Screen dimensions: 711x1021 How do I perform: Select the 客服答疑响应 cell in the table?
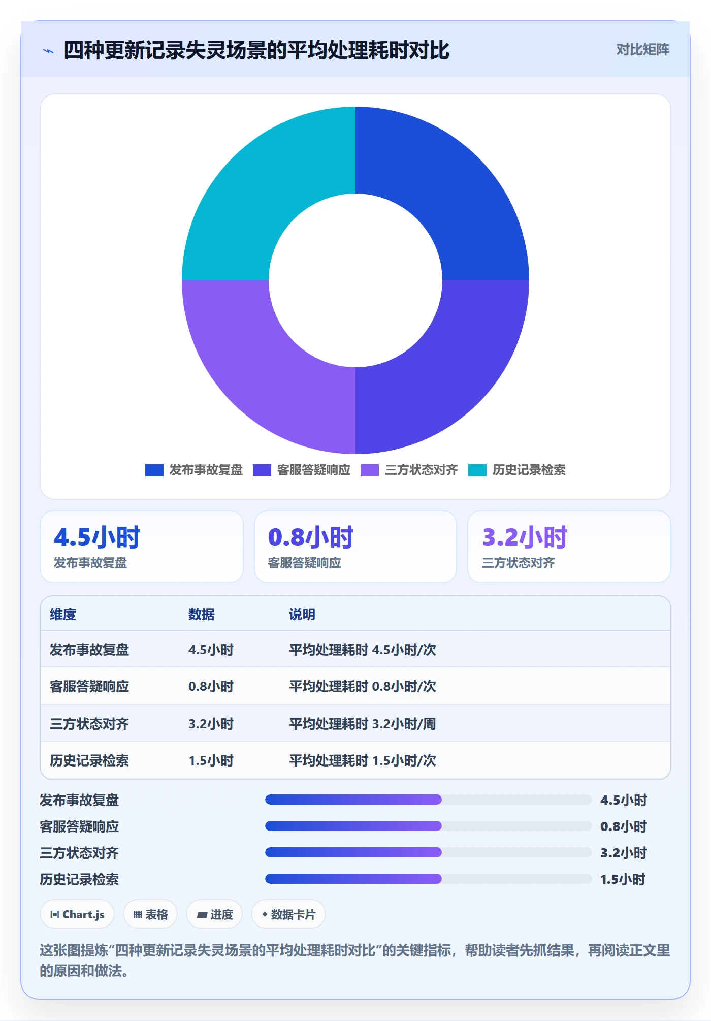(x=89, y=686)
